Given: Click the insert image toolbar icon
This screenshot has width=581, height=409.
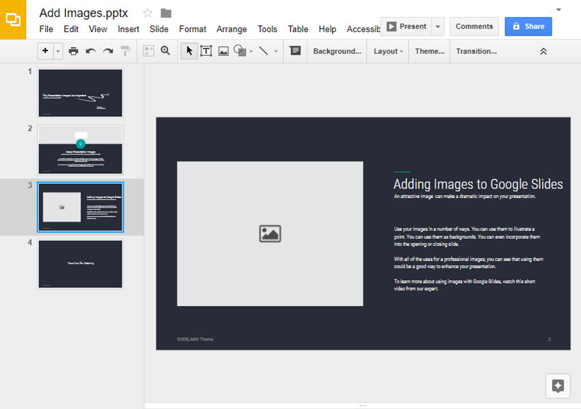Looking at the screenshot, I should pyautogui.click(x=224, y=51).
